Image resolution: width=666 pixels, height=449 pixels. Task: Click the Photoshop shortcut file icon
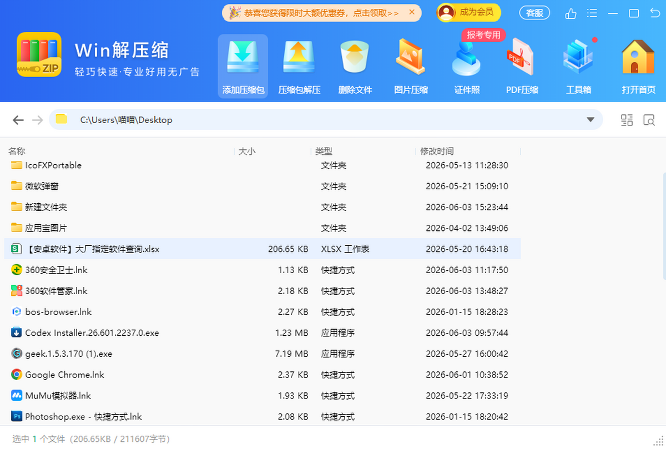(x=17, y=416)
